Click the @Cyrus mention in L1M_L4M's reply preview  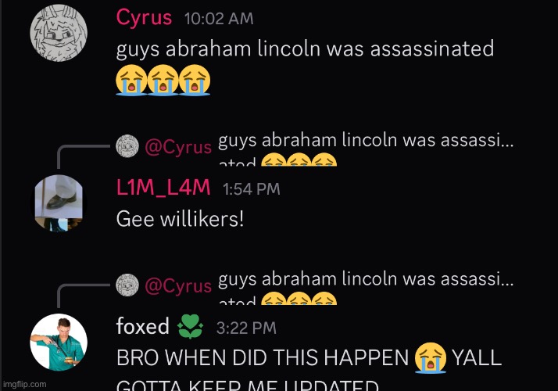point(178,147)
